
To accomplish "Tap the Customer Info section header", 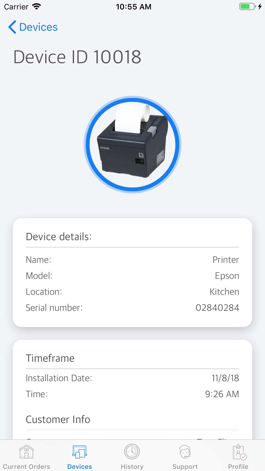I will point(58,419).
